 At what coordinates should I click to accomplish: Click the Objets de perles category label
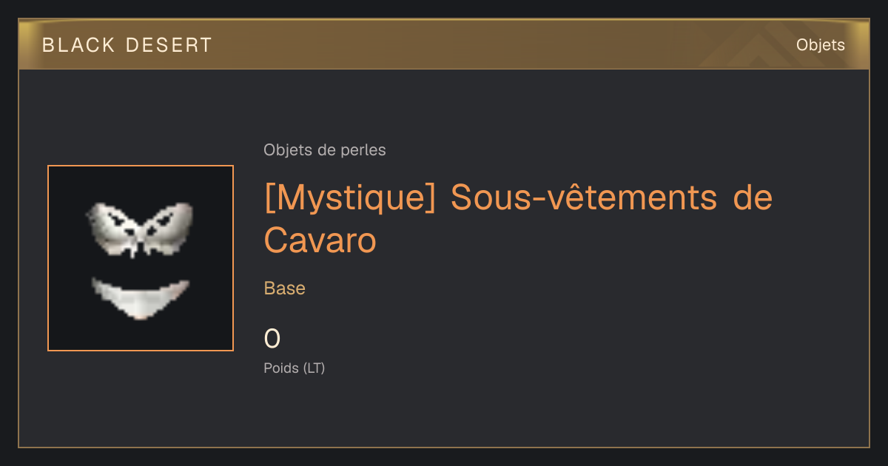(x=324, y=150)
